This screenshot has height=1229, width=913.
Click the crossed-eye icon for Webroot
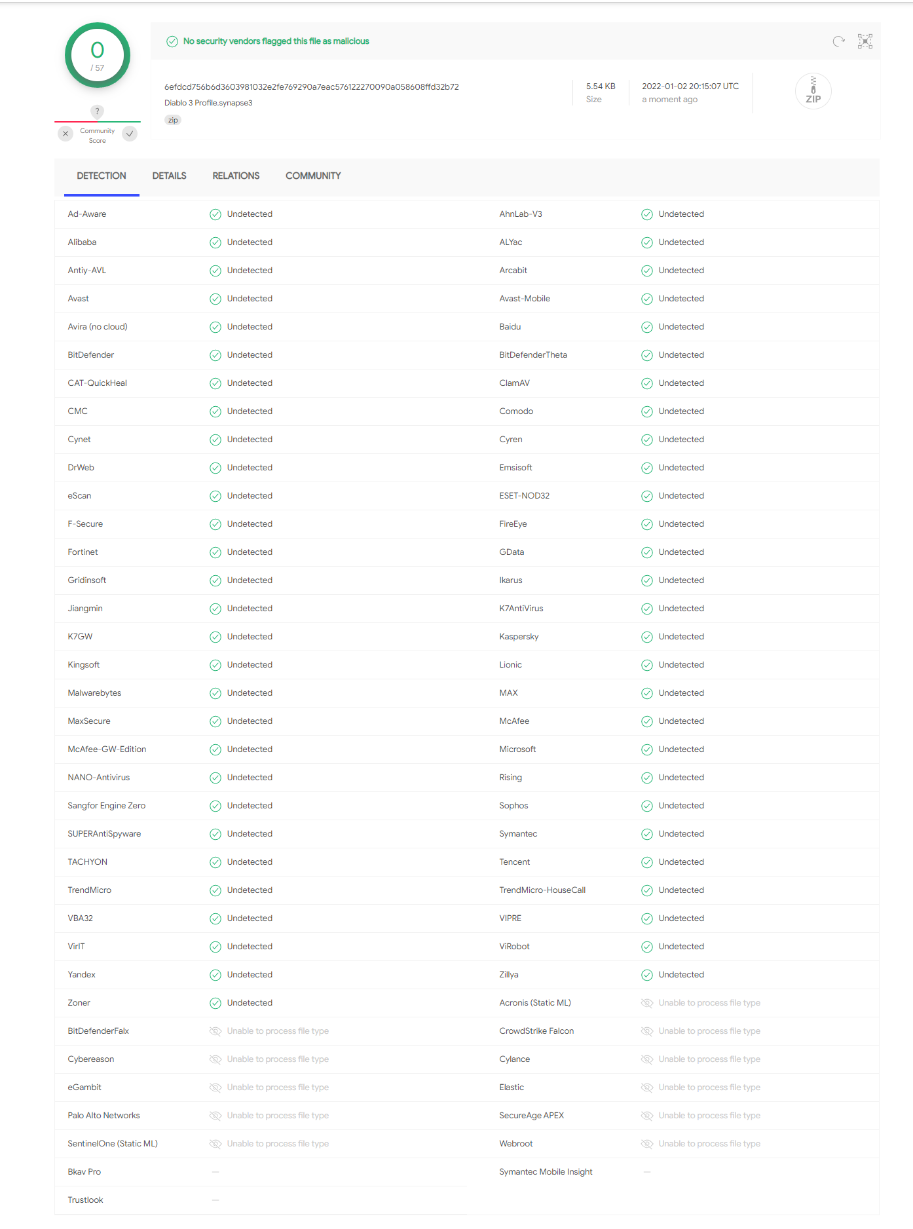647,1144
